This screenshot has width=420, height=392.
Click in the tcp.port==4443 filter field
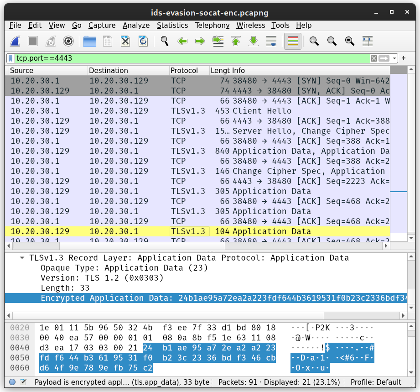coord(192,58)
